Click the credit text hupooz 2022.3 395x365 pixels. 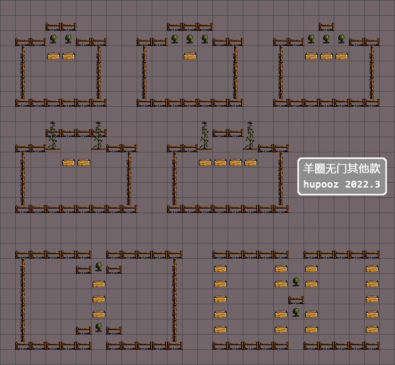[x=341, y=184]
